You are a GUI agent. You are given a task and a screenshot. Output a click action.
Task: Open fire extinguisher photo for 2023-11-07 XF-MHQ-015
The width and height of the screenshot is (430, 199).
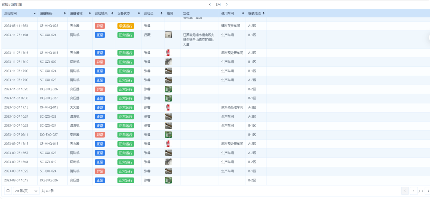pyautogui.click(x=168, y=53)
